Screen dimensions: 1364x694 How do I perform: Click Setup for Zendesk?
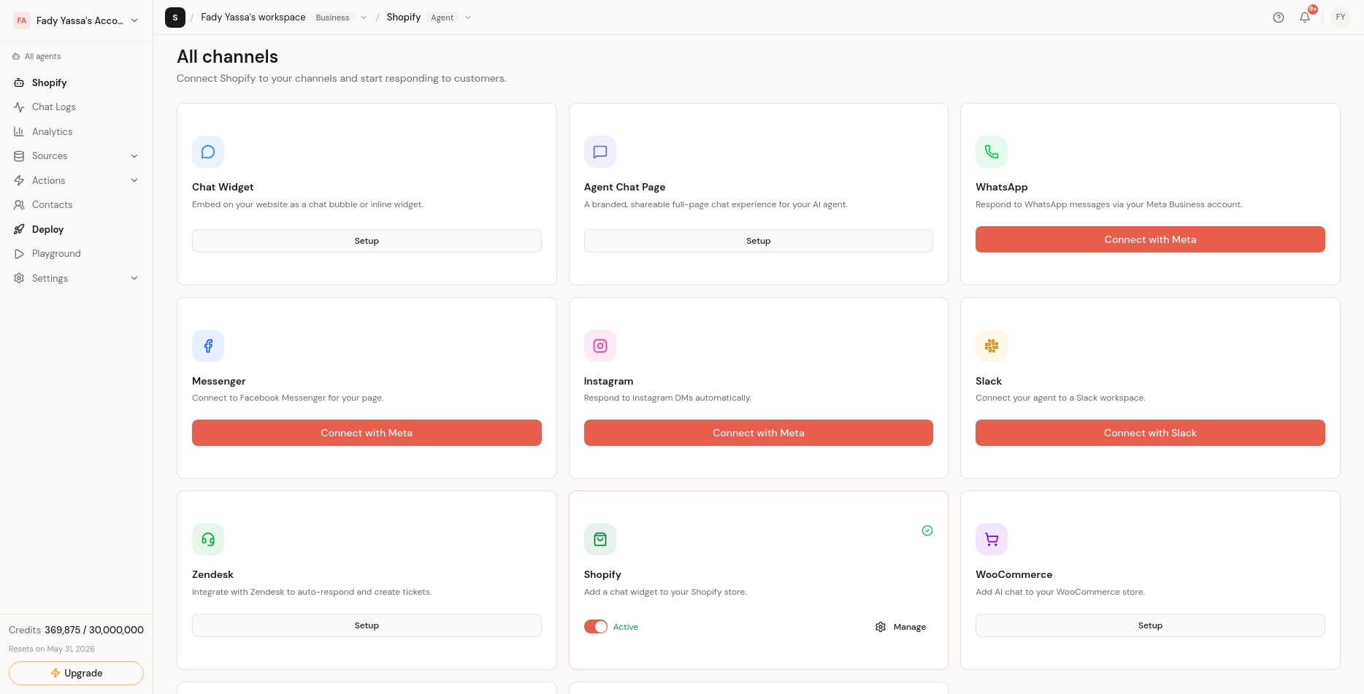point(367,625)
